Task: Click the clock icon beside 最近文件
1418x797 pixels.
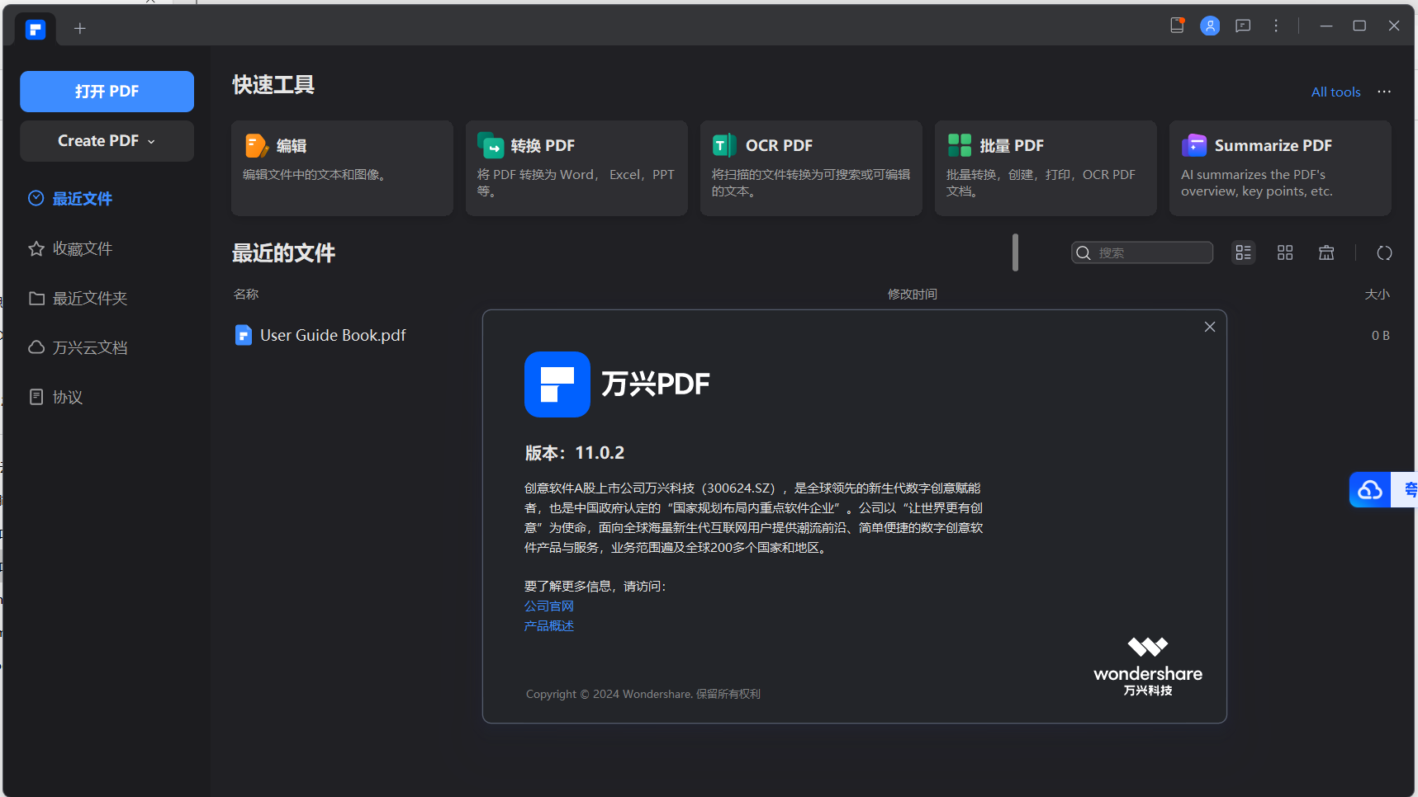Action: [36, 198]
